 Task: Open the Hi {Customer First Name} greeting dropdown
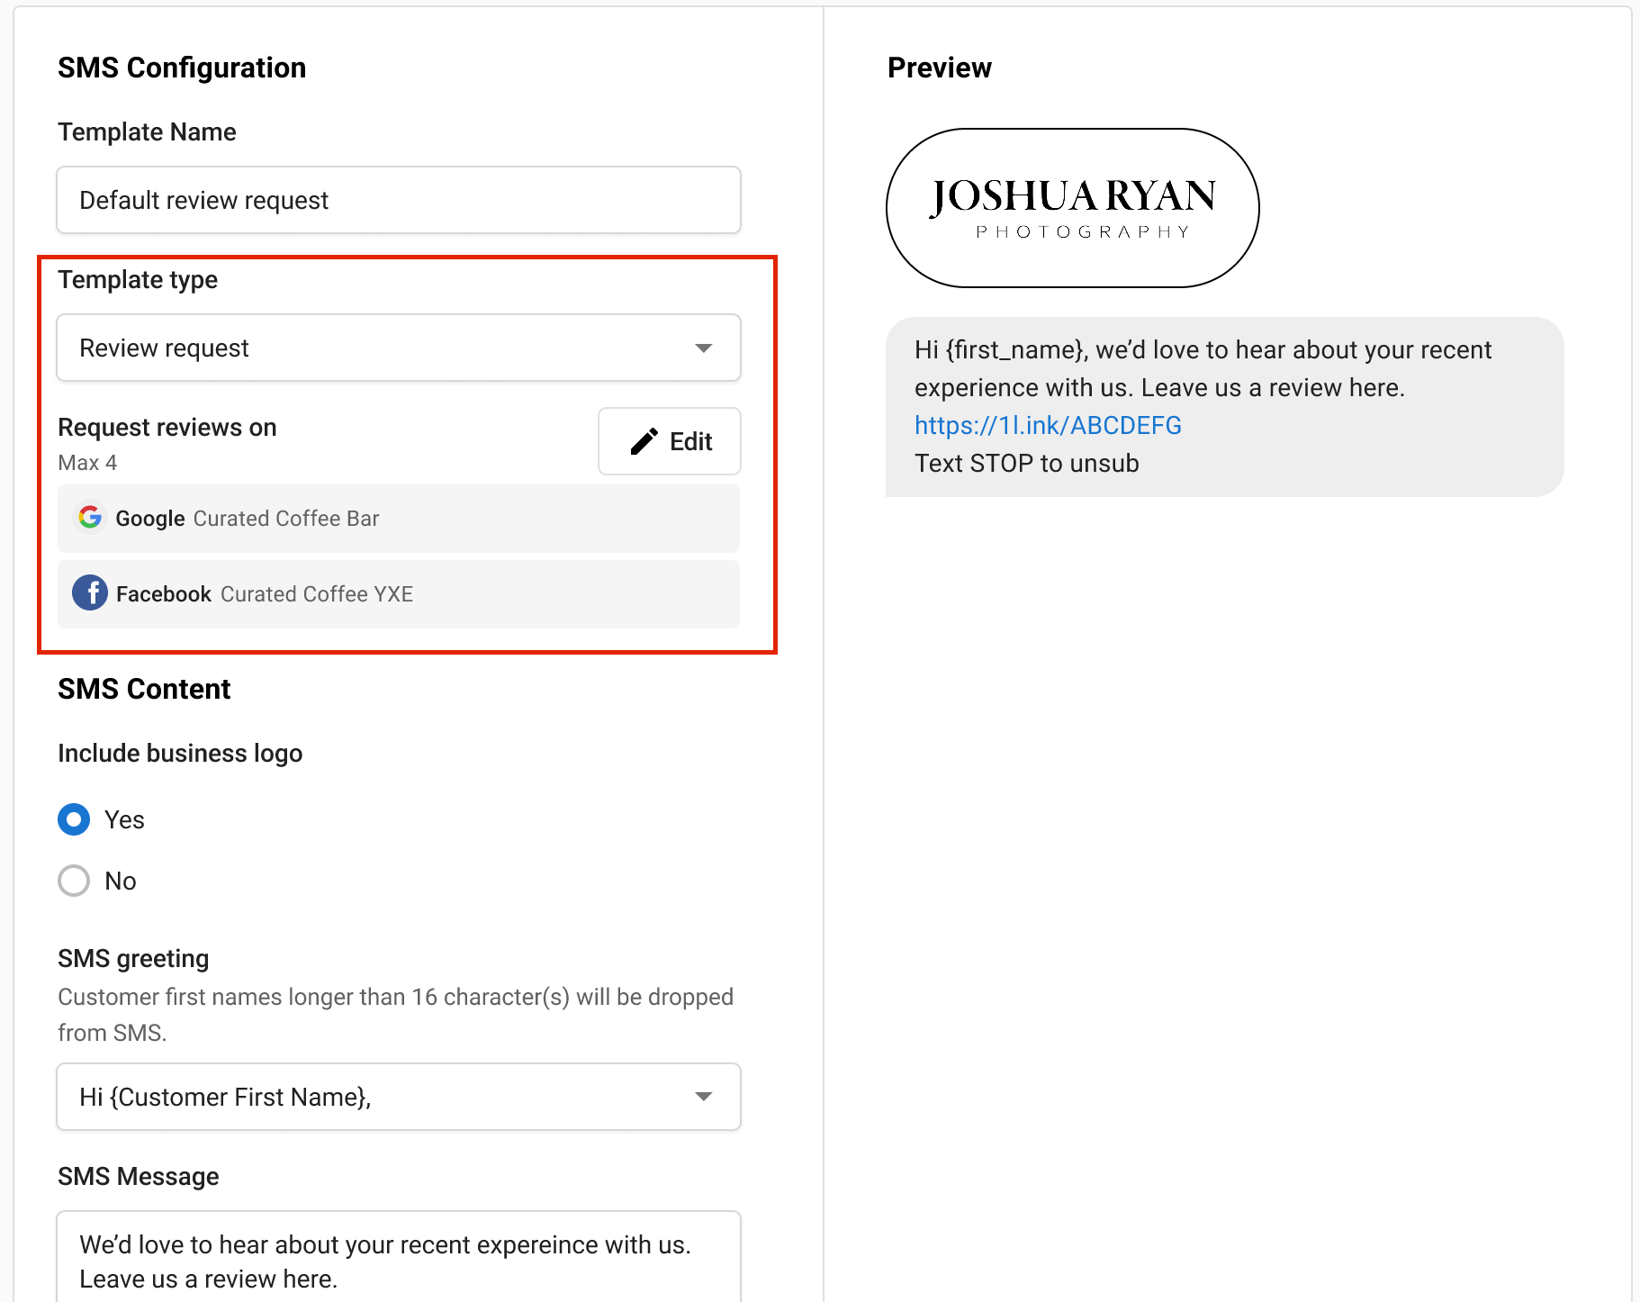(x=398, y=1097)
